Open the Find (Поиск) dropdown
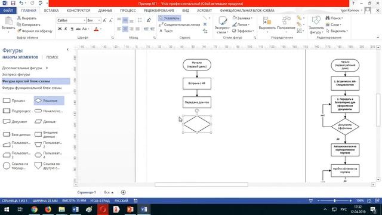Screen dimensions: 382x215 coord(334,18)
